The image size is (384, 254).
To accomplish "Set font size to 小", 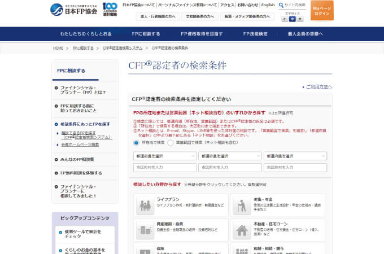I will [285, 19].
